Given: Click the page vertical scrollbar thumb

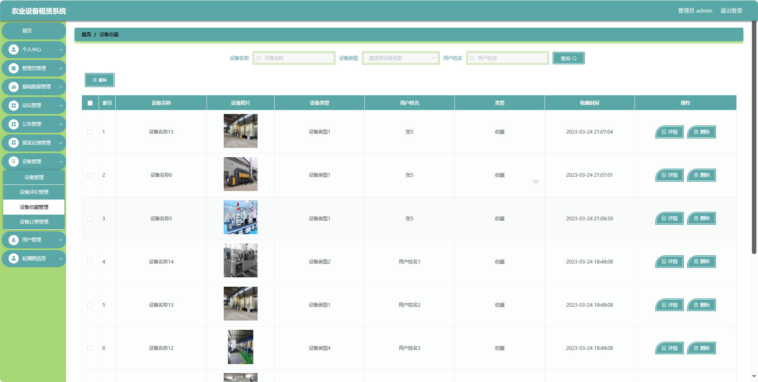Looking at the screenshot, I should point(754,138).
